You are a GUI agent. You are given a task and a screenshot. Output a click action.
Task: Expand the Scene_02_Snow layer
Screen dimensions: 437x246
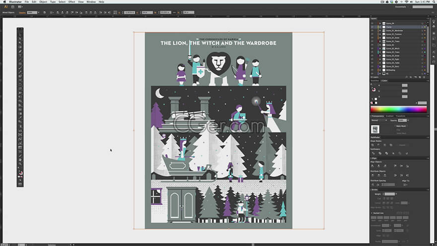pos(380,56)
